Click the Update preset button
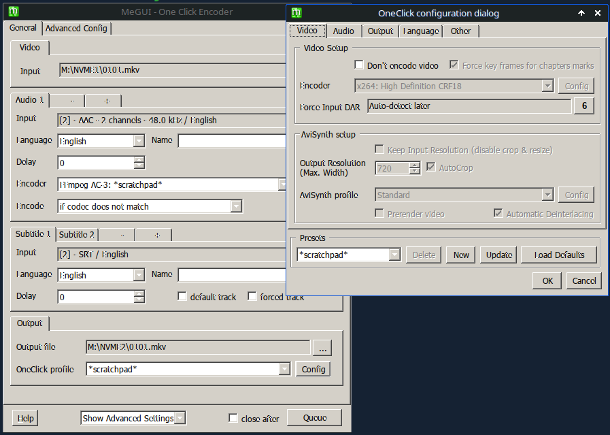The image size is (610, 435). 498,255
